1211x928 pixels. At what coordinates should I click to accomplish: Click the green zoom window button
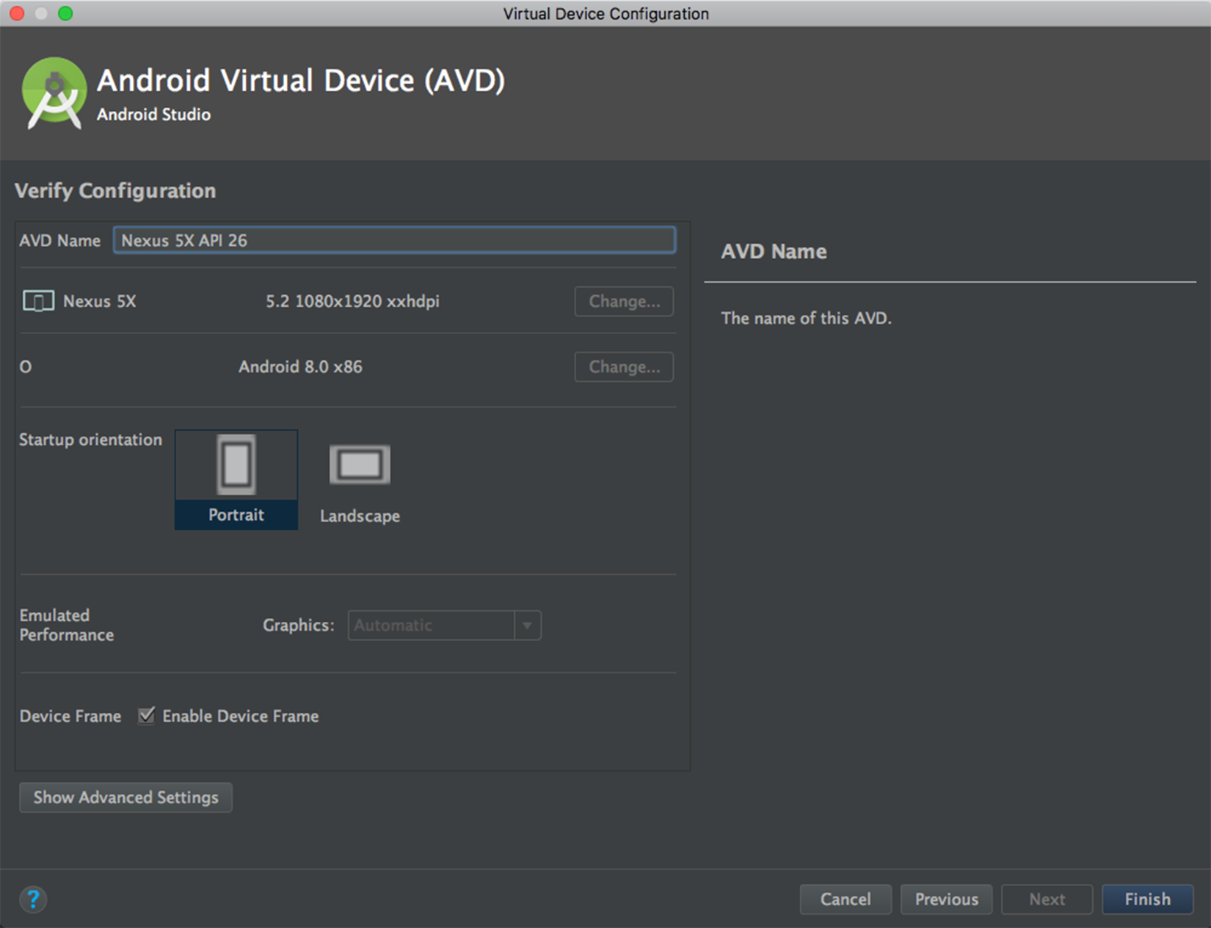[65, 13]
